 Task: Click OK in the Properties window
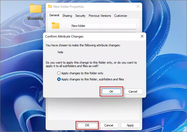pos(87,125)
